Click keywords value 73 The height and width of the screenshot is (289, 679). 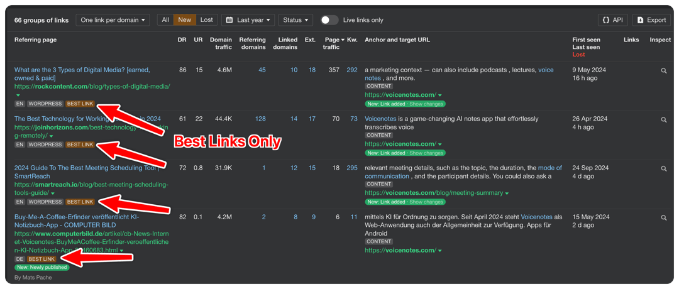[x=354, y=119]
